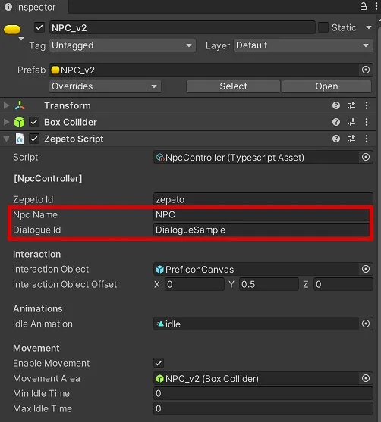
Task: Click the prefab Select button
Action: 233,86
